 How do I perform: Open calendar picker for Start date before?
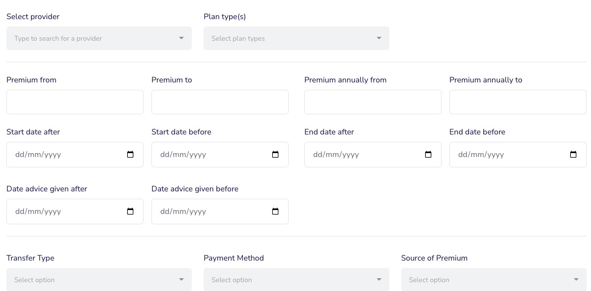[x=275, y=155]
